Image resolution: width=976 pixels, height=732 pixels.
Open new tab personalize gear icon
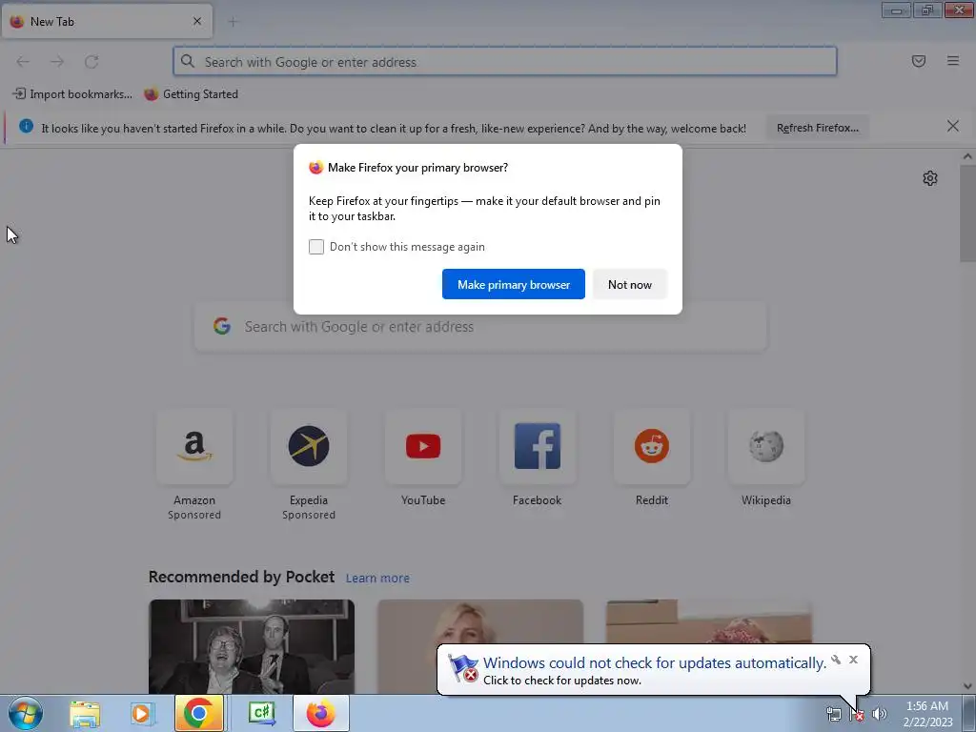930,178
